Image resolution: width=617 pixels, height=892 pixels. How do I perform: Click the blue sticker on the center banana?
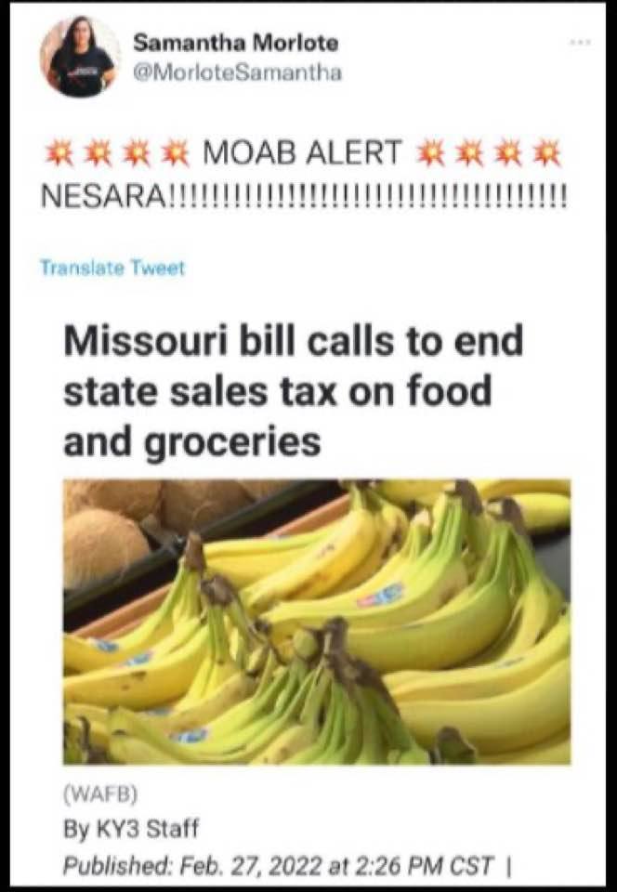click(379, 594)
